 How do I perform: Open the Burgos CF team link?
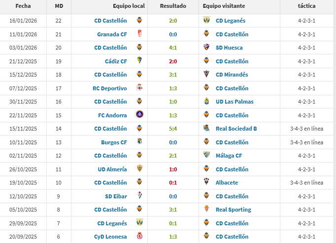tap(114, 142)
